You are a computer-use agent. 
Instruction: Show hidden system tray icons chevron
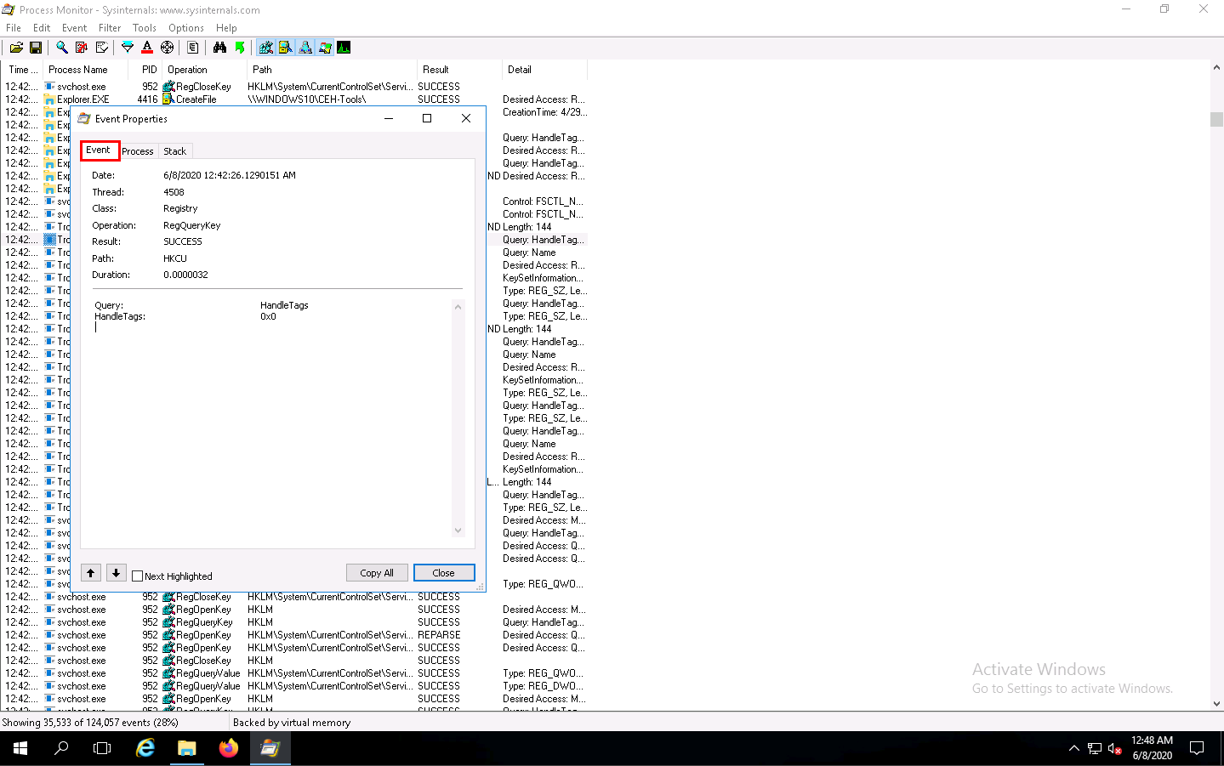tap(1073, 748)
